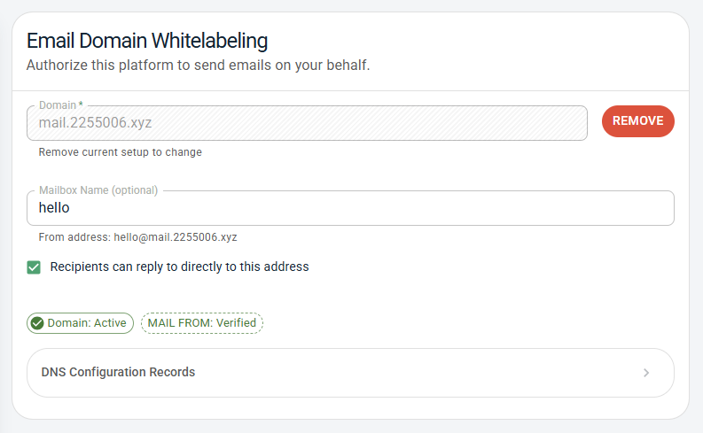This screenshot has height=433, width=703.
Task: Expand the DNS Configuration Records section
Action: pyautogui.click(x=350, y=373)
